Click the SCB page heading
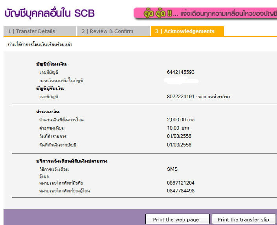This screenshot has height=225, width=277. pos(50,13)
